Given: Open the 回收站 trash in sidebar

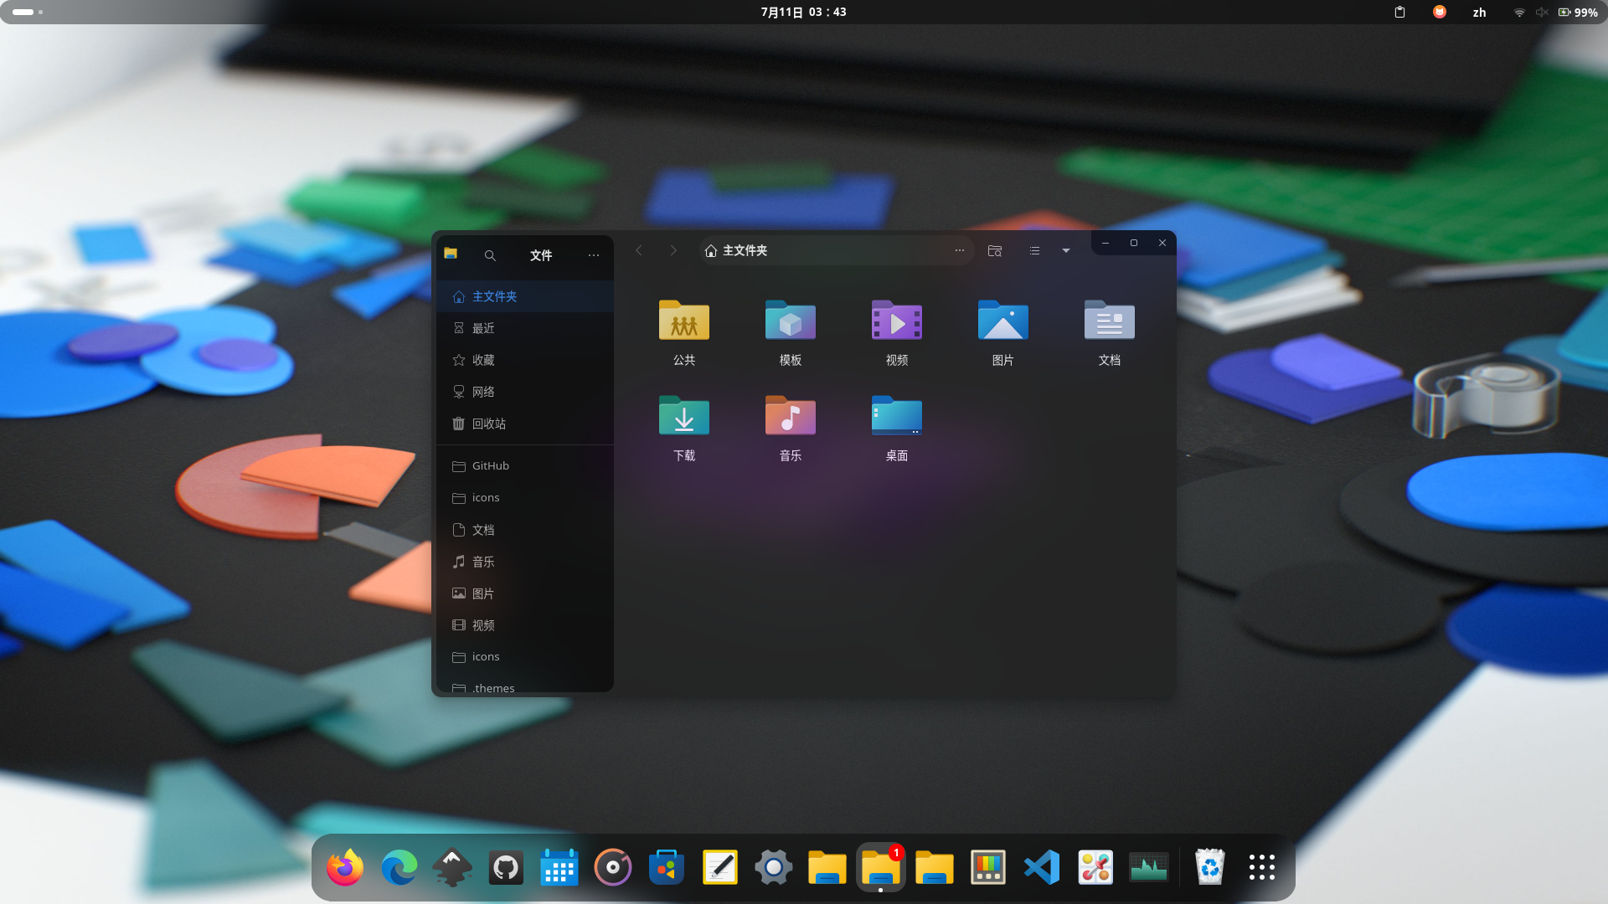Looking at the screenshot, I should [489, 424].
